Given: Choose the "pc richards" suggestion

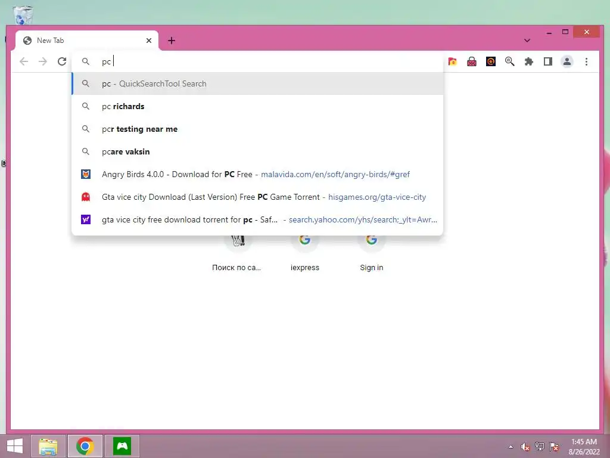Looking at the screenshot, I should (x=257, y=106).
